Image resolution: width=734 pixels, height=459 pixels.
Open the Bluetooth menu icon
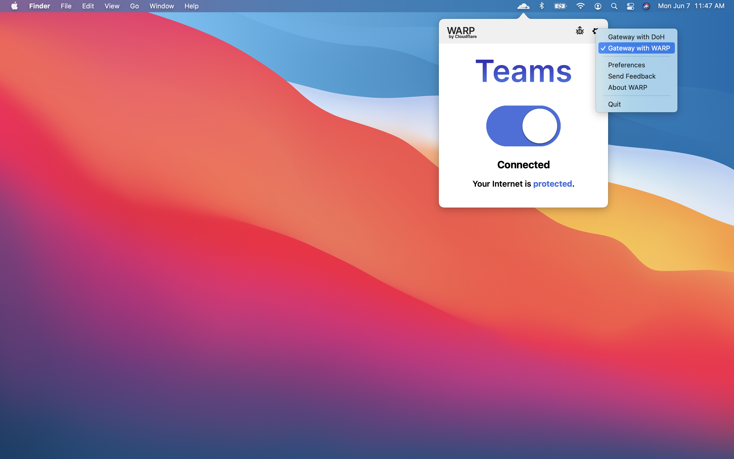(x=542, y=6)
